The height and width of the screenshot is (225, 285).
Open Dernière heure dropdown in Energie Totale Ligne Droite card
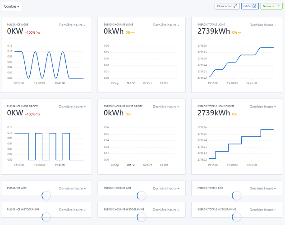262,107
